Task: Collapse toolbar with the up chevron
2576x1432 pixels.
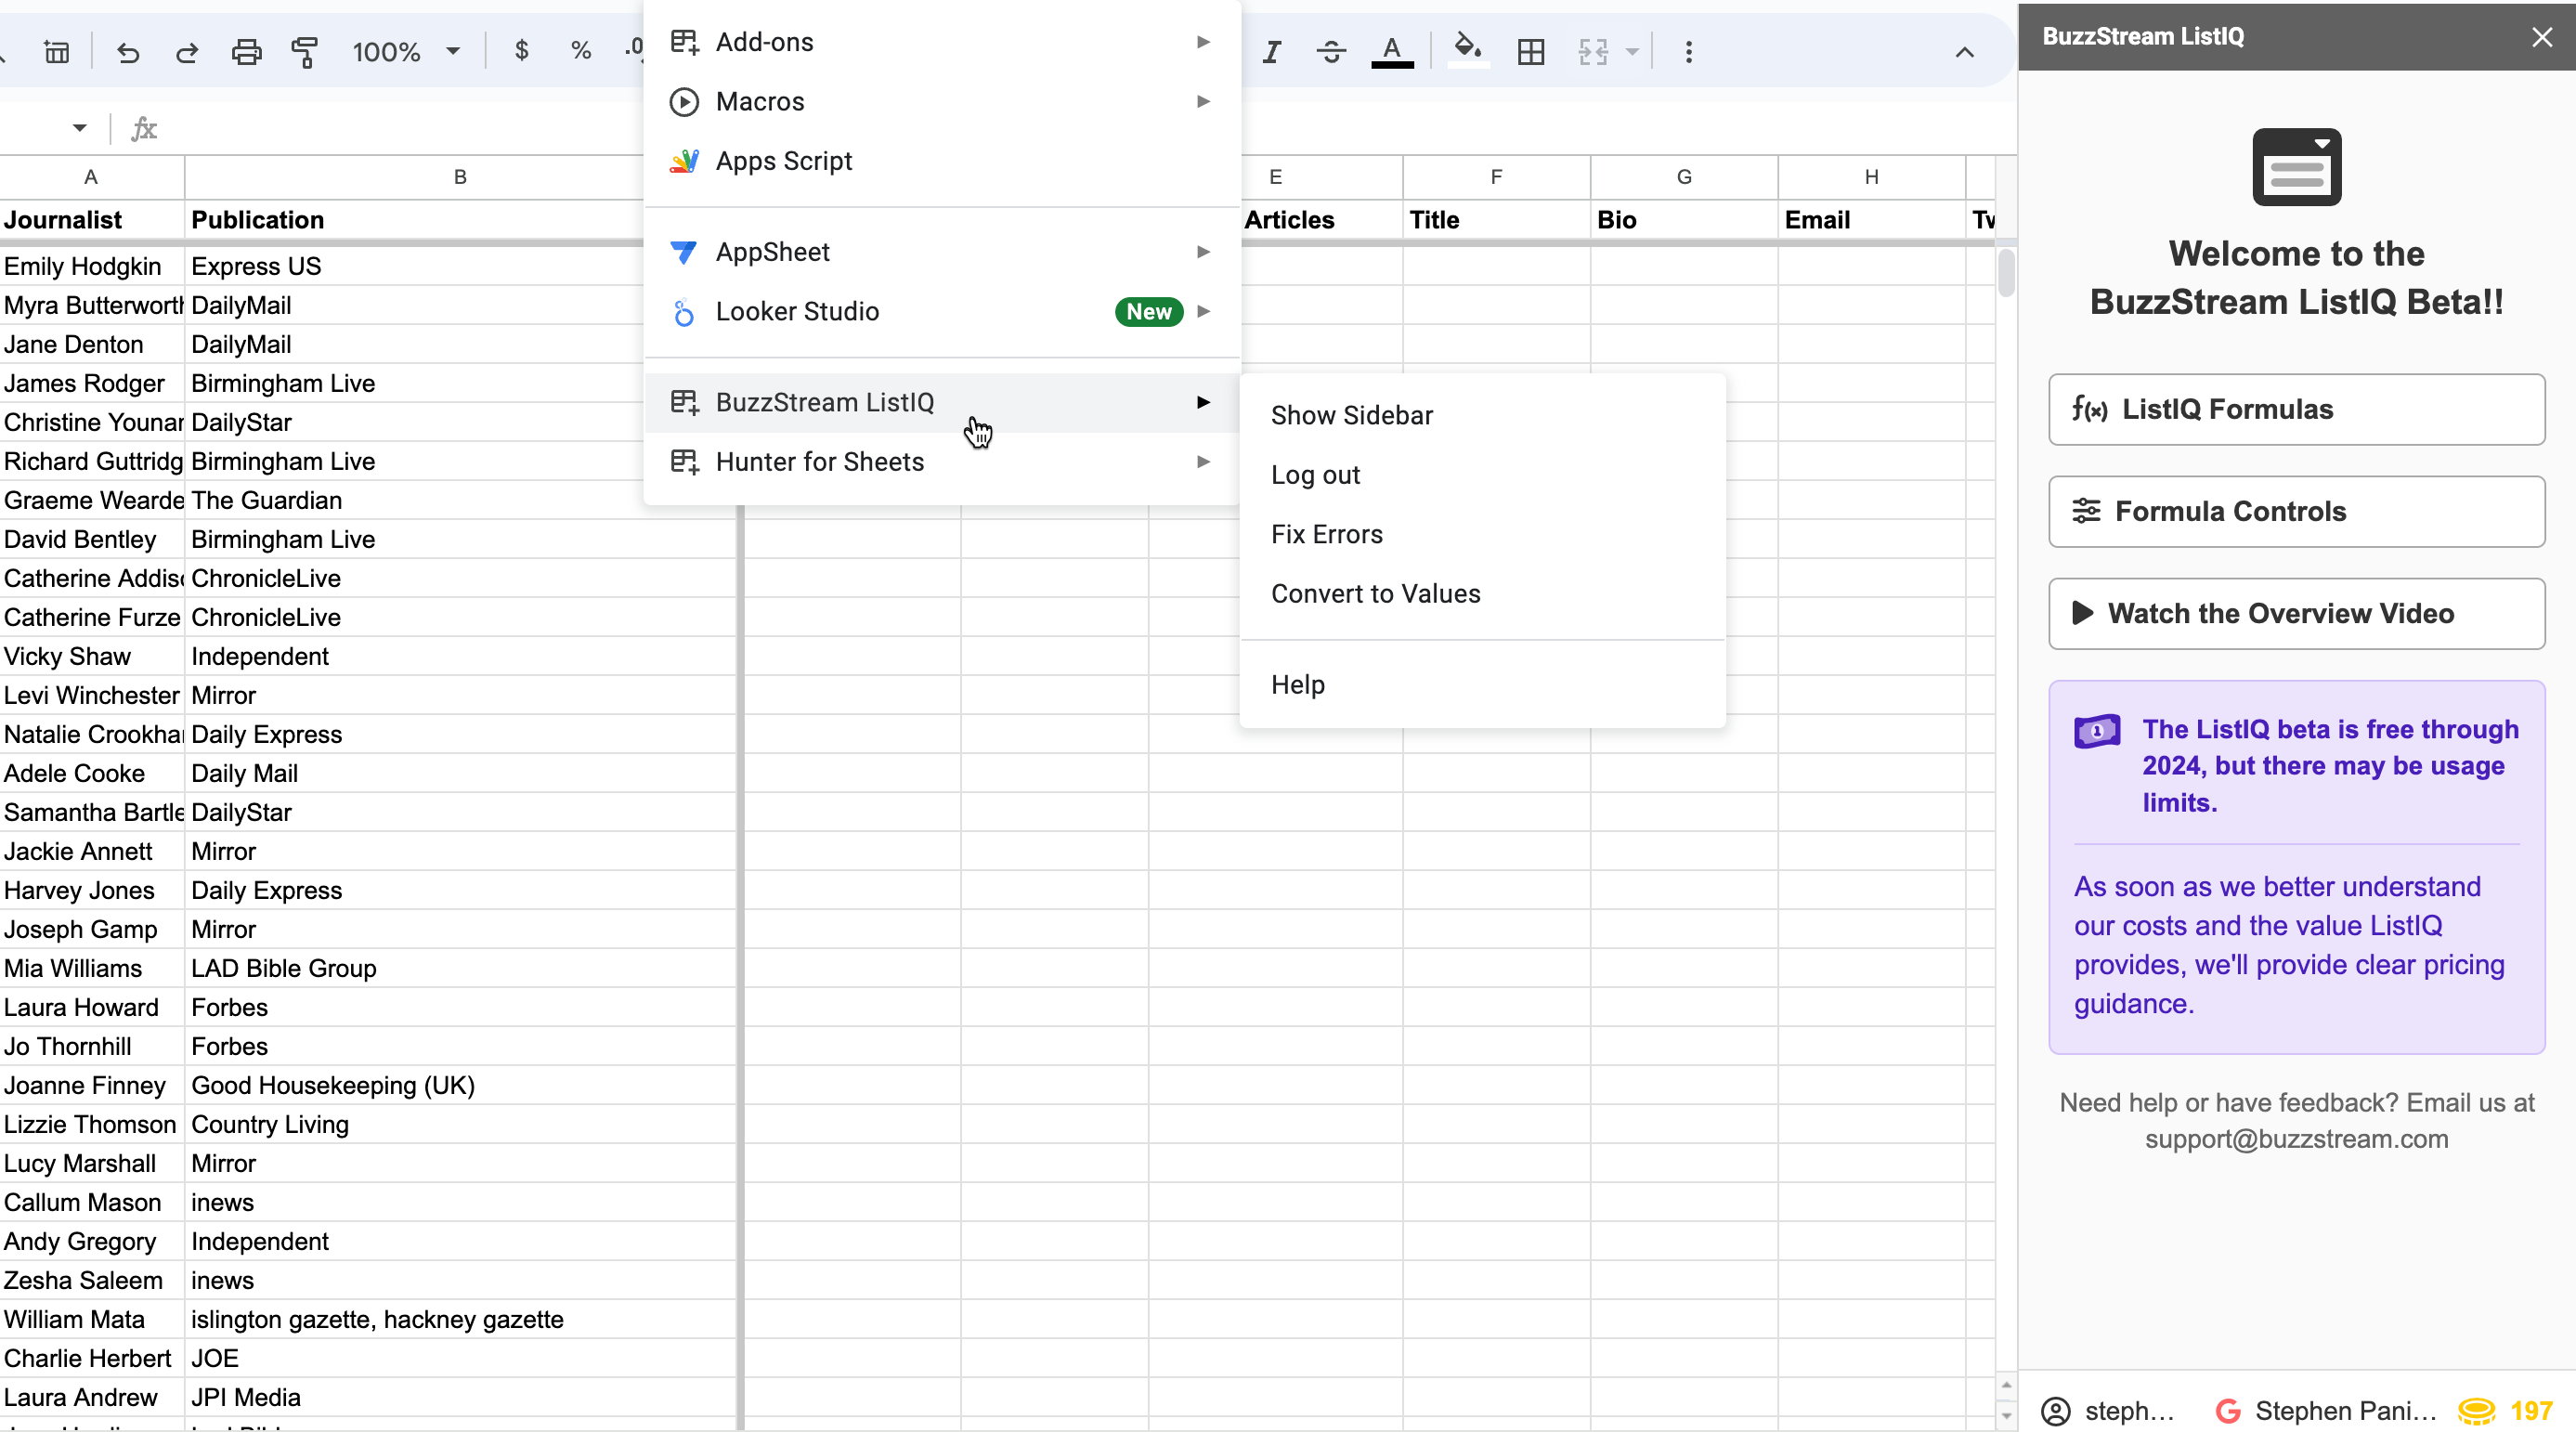Action: point(1964,52)
